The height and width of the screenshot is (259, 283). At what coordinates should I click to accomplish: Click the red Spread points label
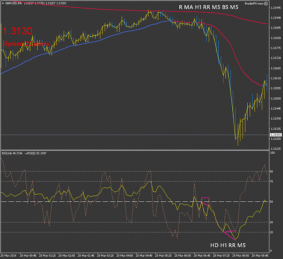point(27,44)
